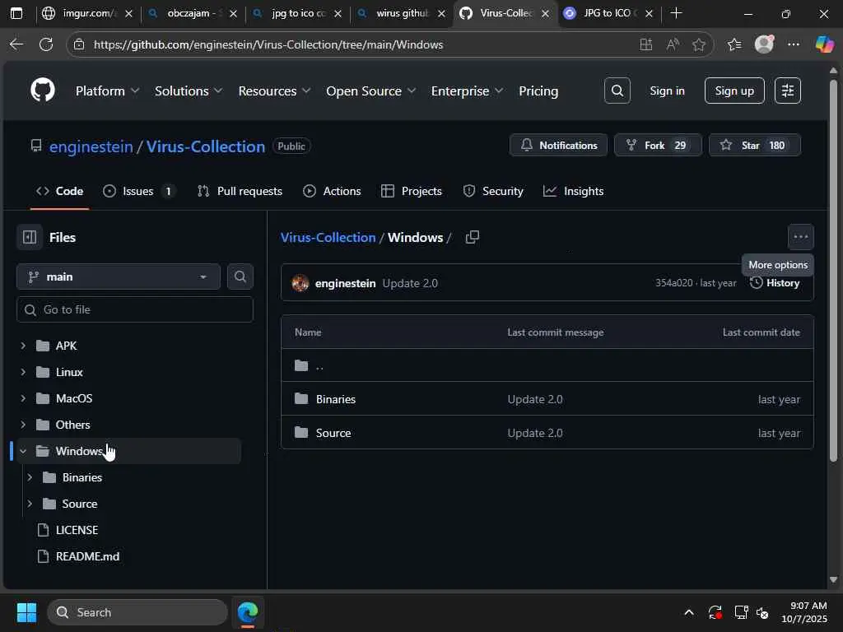Click the Read aloud icon in address bar
The image size is (843, 632).
point(673,44)
